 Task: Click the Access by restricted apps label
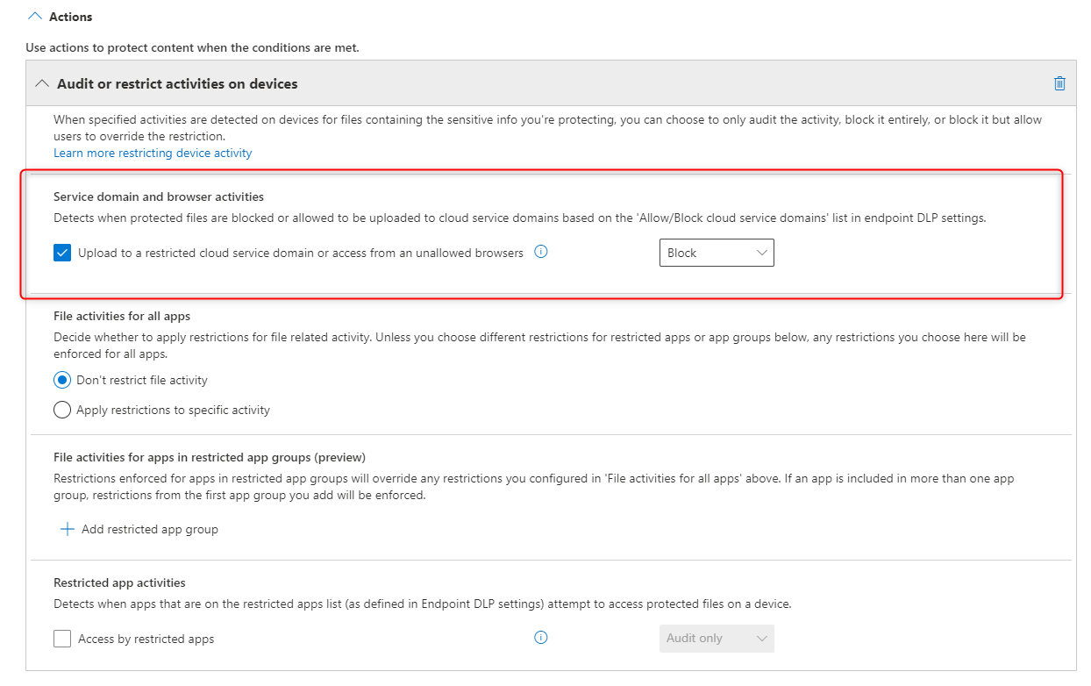tap(146, 639)
